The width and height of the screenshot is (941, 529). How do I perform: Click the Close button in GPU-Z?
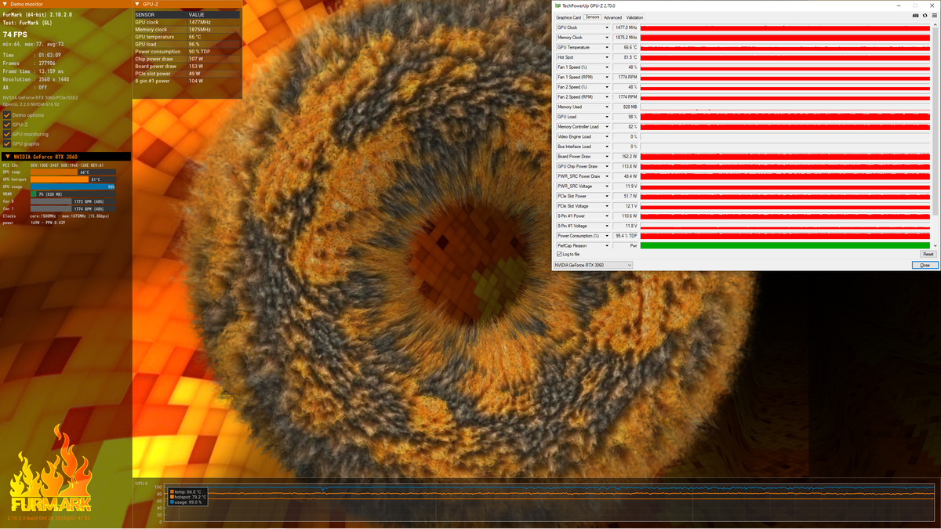click(925, 266)
